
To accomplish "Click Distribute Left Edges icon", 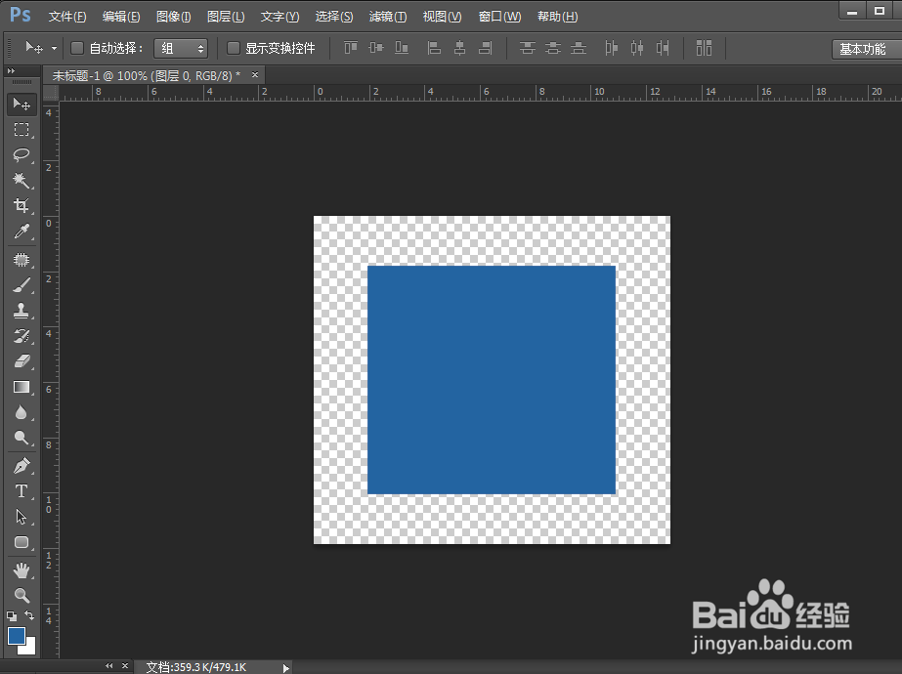I will pos(612,48).
